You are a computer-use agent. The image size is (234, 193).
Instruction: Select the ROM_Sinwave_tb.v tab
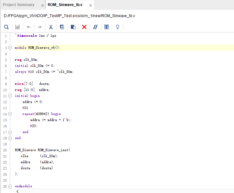[65, 5]
